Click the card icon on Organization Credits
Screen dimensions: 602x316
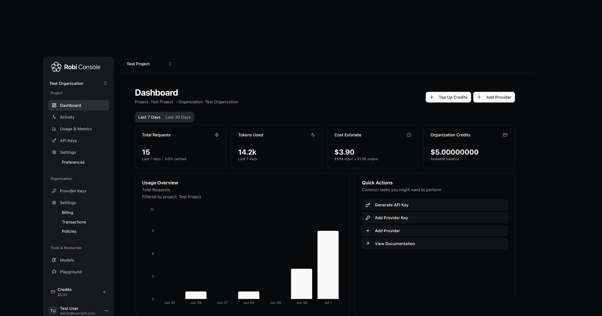coord(505,135)
